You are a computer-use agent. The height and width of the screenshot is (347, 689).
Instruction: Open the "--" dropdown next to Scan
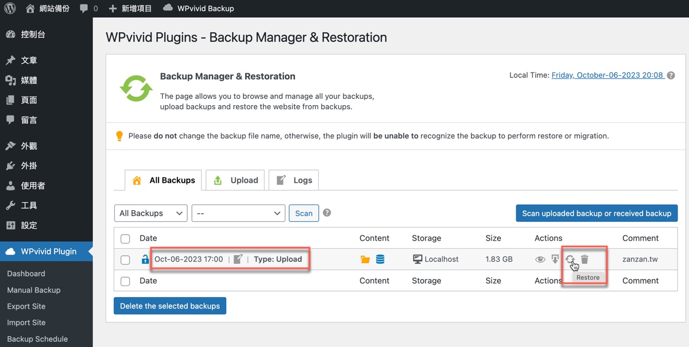(x=238, y=213)
